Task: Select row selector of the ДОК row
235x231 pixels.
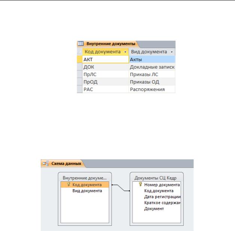Action: point(80,67)
